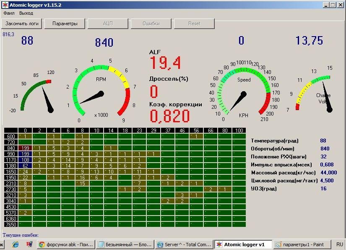Click the Atomic logger title bar icon
This screenshot has height=250, width=346.
tap(5, 4)
